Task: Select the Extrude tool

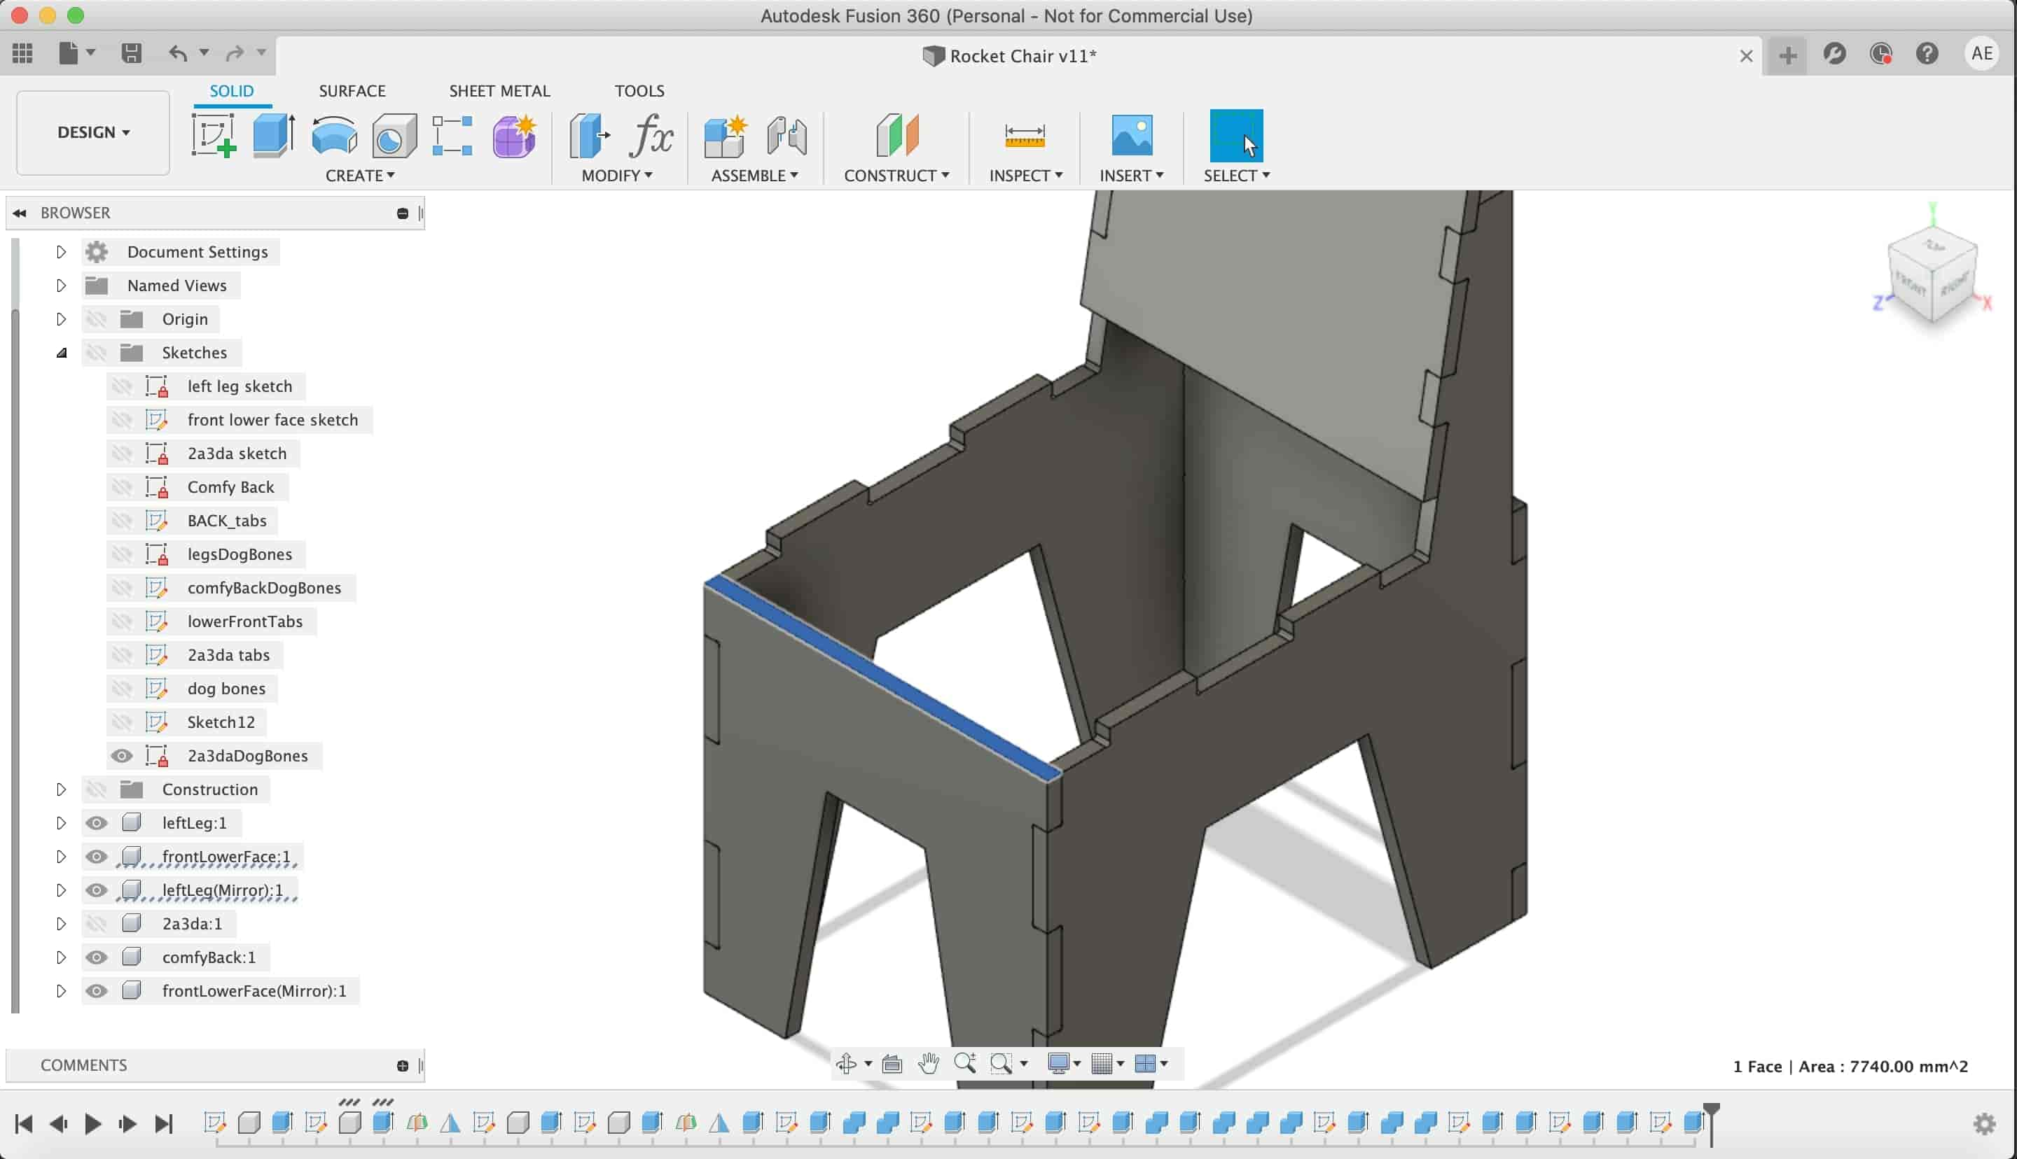Action: coord(274,134)
